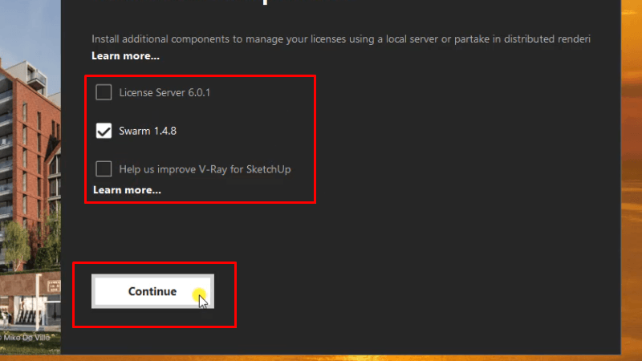
Task: Open Learn more link below Help us improve
Action: coord(127,190)
